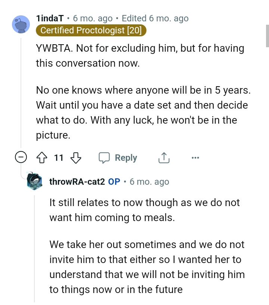Click the share icon under the comment
269x305 pixels.
coord(164,158)
